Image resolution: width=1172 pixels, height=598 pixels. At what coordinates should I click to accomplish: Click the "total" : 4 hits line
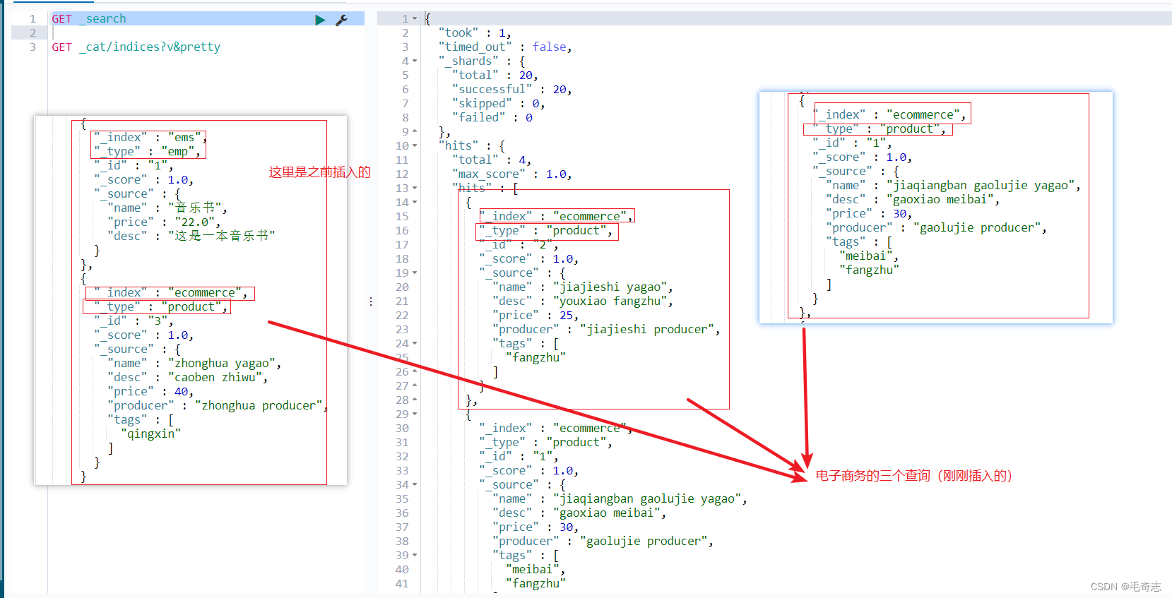[x=492, y=160]
